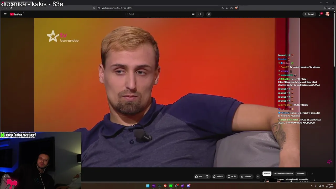The width and height of the screenshot is (336, 189).
Task: Open the share icon in address bar
Action: [232, 8]
